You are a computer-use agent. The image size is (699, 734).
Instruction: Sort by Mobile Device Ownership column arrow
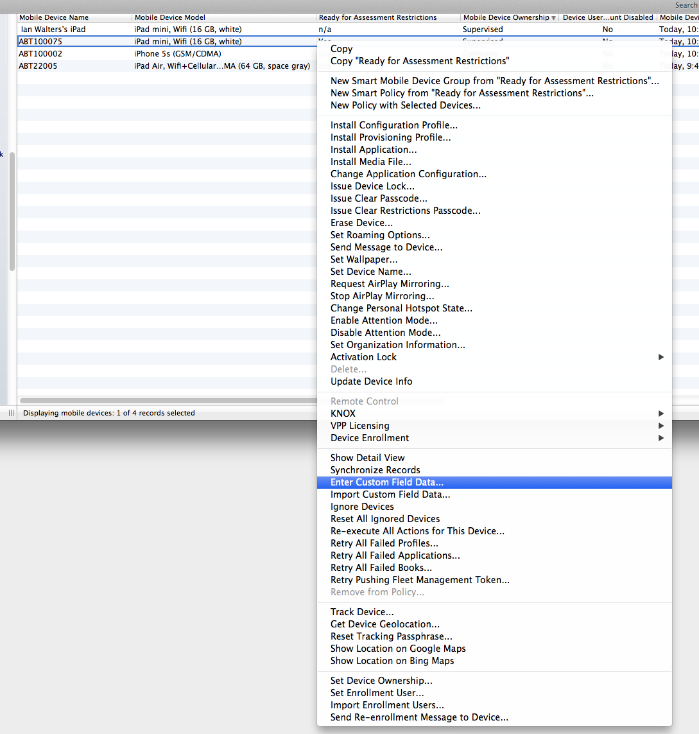pos(553,18)
